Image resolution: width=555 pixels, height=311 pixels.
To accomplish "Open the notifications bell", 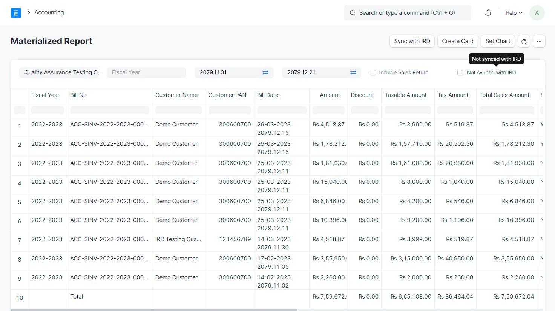I will point(488,12).
